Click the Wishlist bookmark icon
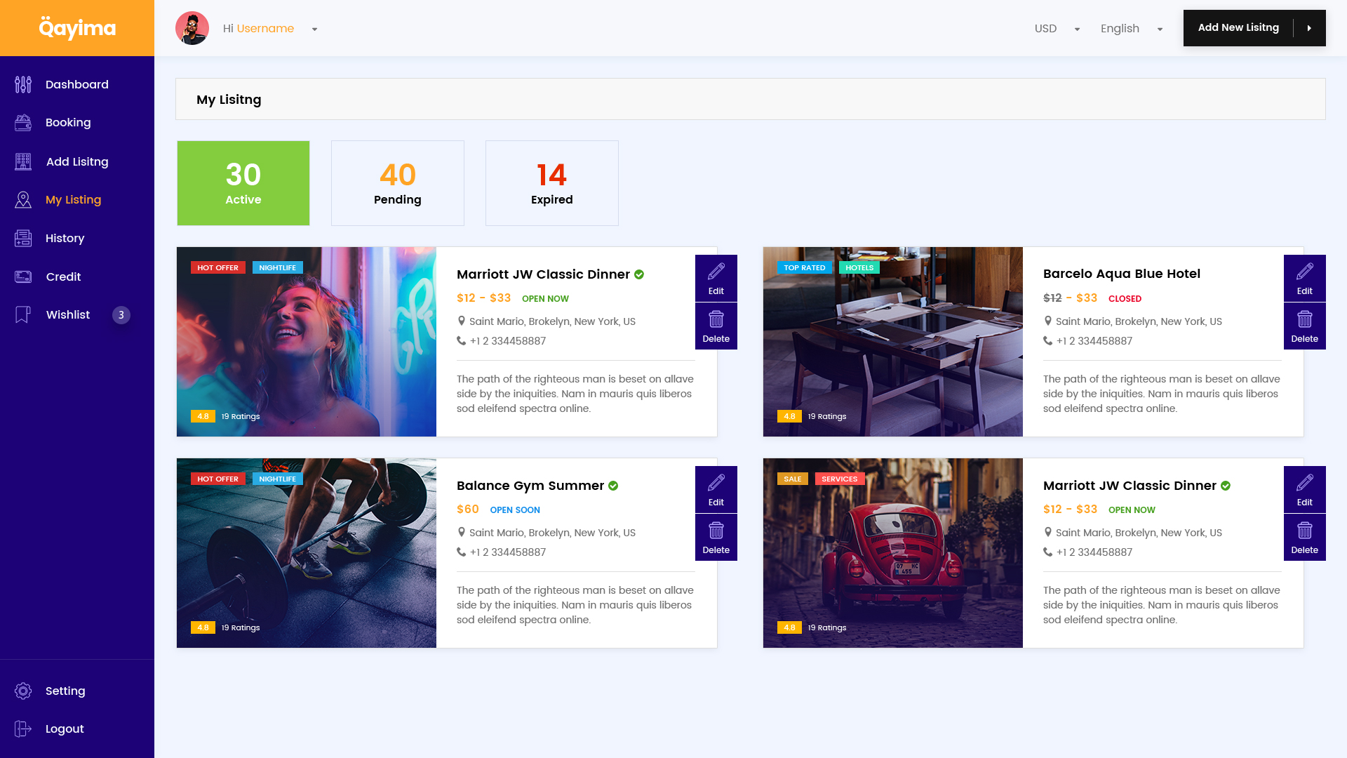Screen dimensions: 1347x758 23,314
